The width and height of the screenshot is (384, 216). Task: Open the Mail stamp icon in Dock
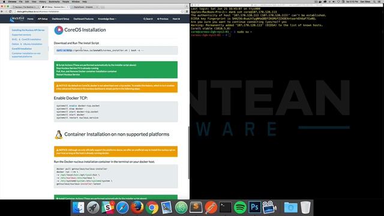click(167, 208)
